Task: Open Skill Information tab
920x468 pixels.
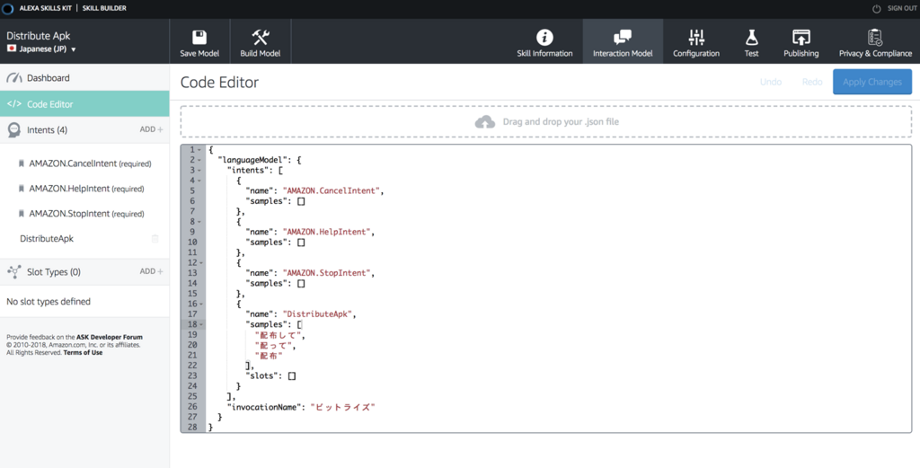Action: (x=544, y=42)
